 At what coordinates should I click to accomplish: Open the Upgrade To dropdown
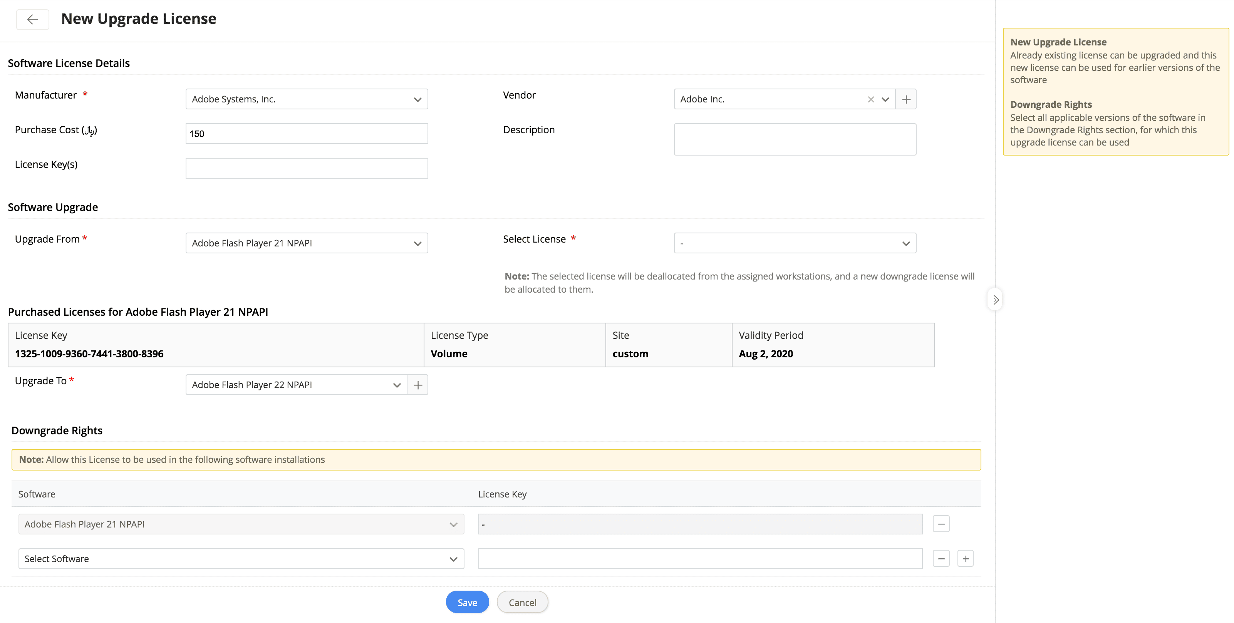click(296, 385)
